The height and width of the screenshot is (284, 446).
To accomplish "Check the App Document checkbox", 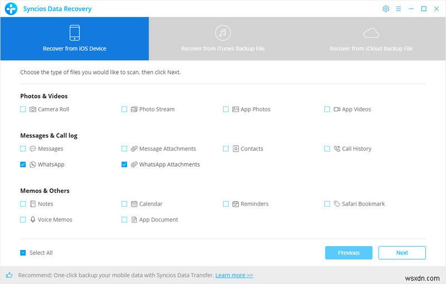I will (124, 219).
